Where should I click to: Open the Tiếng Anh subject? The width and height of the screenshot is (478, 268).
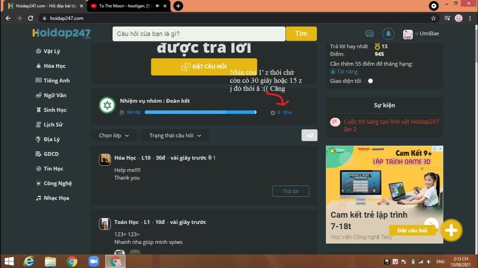pyautogui.click(x=53, y=80)
